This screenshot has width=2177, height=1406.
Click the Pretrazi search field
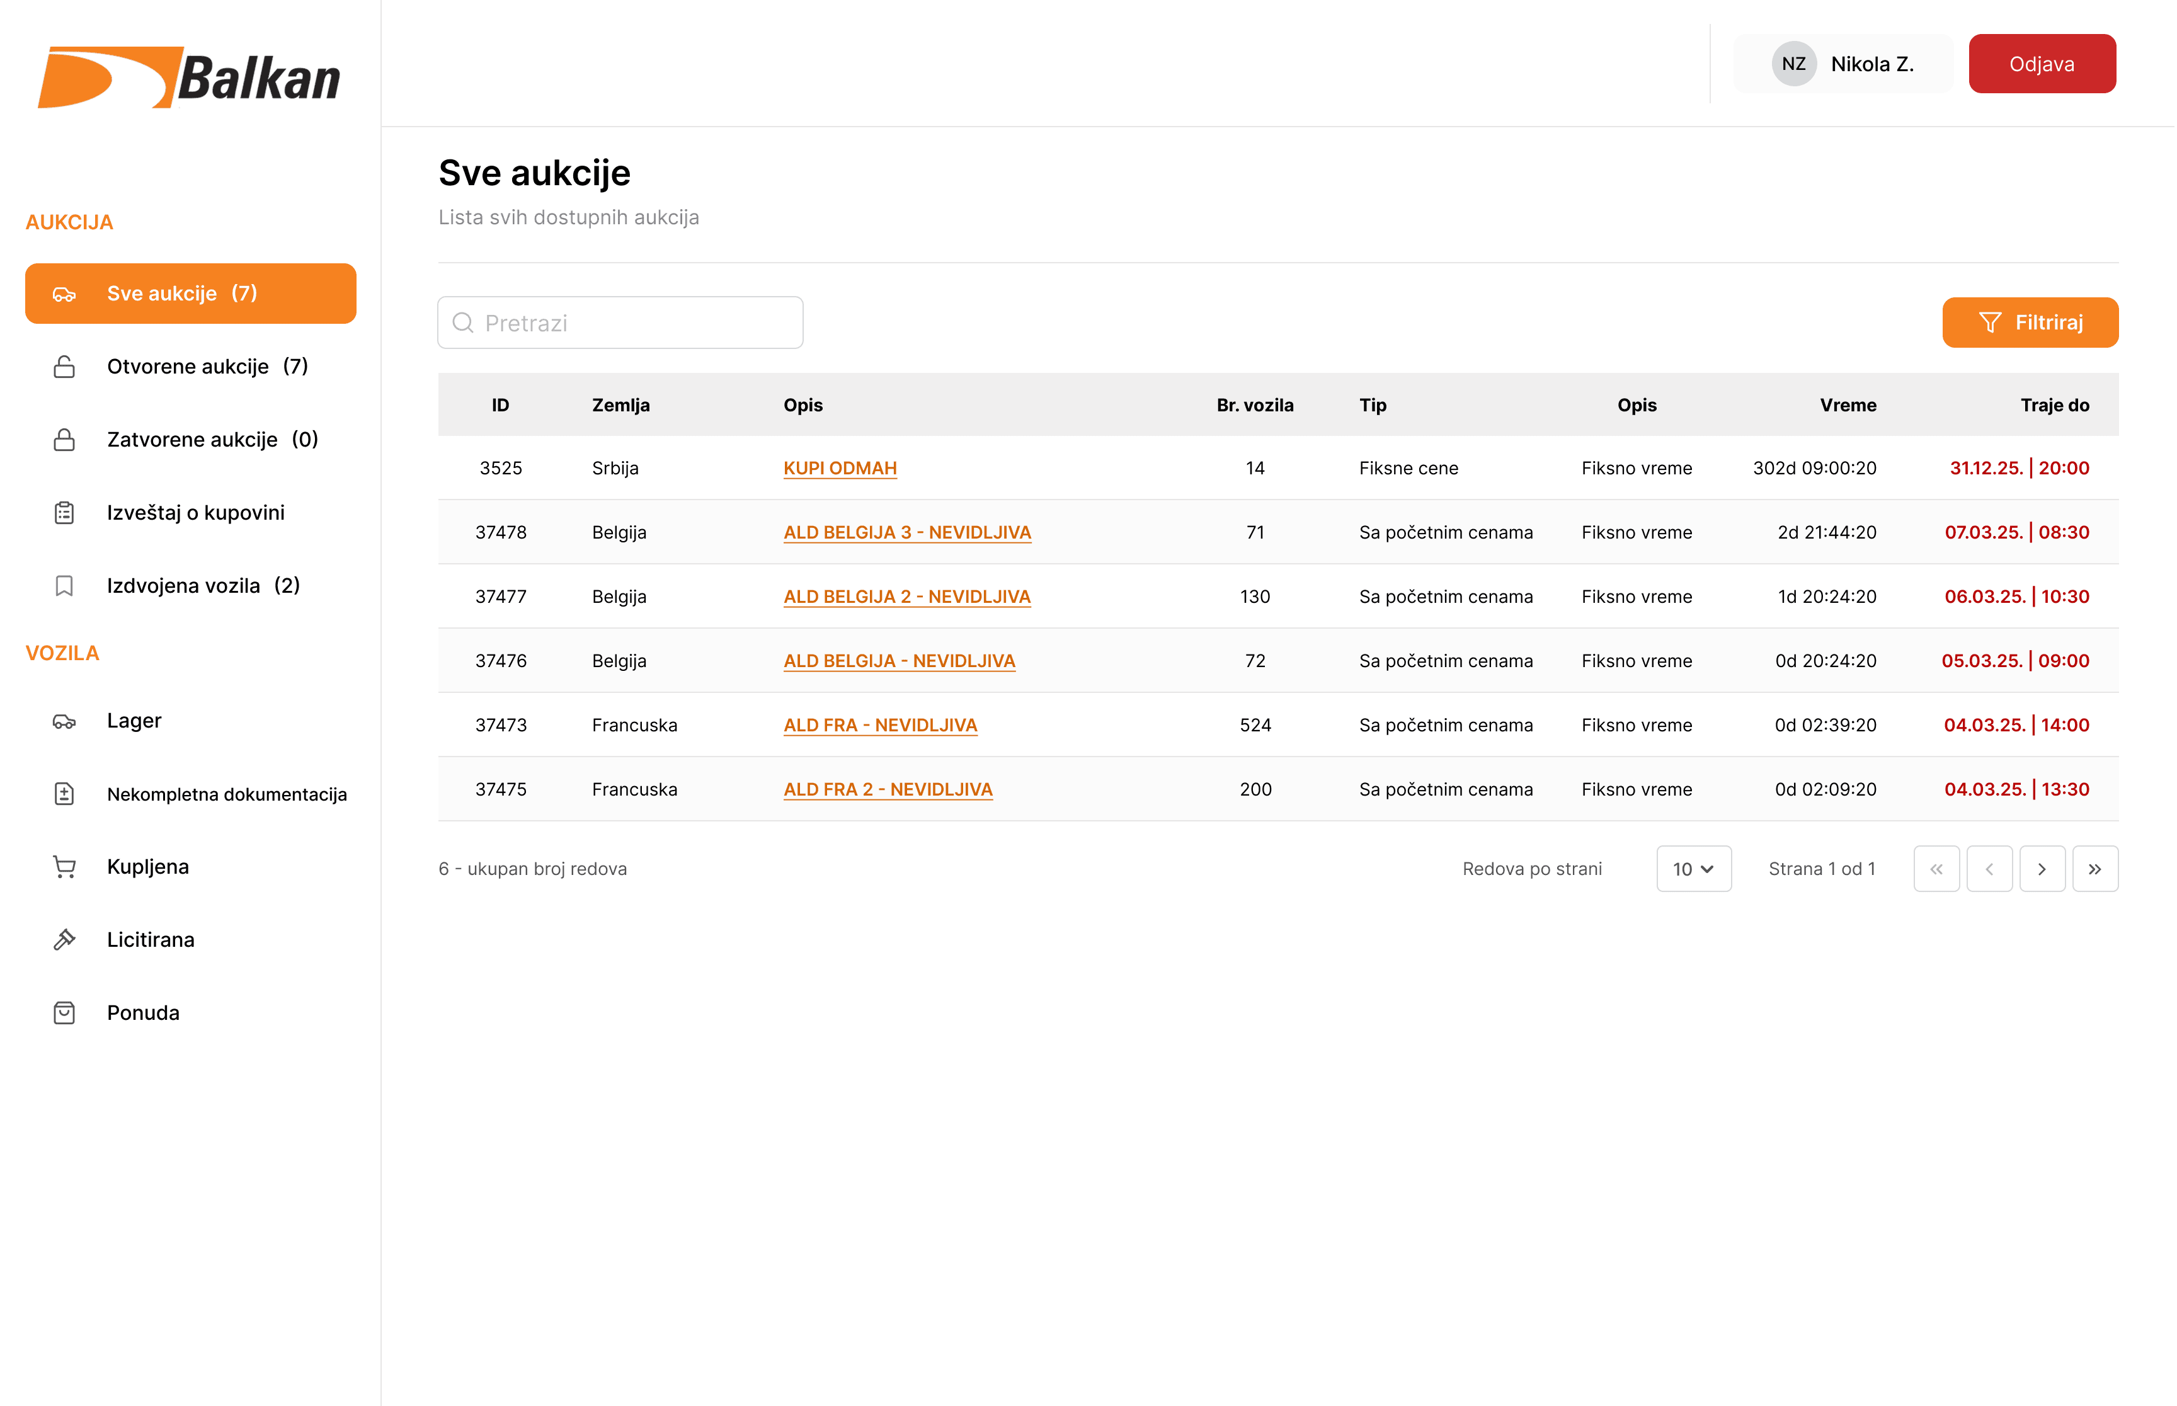(x=620, y=323)
